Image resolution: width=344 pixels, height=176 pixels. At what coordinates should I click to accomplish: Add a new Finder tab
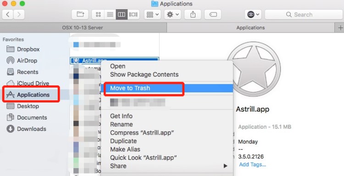[340, 28]
